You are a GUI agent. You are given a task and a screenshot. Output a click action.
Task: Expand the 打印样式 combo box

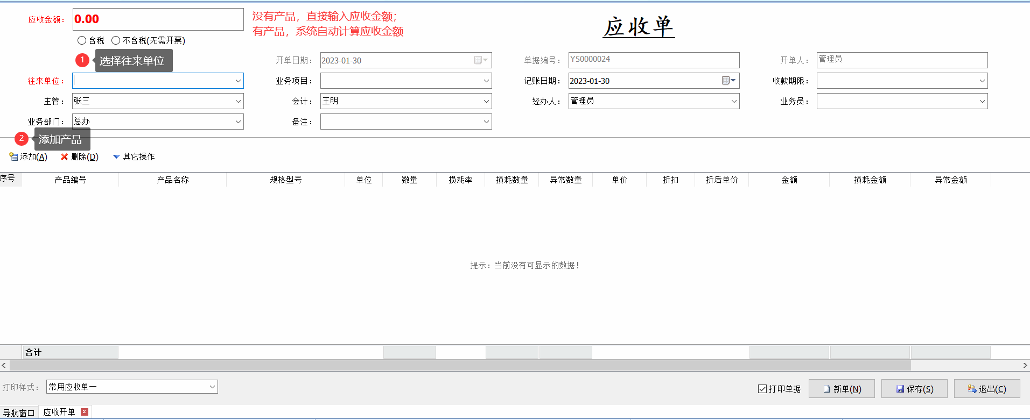(x=212, y=387)
